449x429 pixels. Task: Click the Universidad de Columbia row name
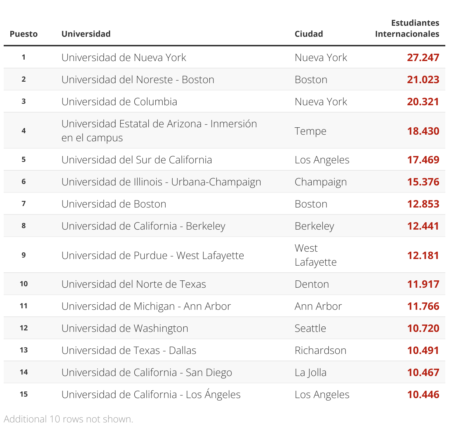pyautogui.click(x=119, y=102)
